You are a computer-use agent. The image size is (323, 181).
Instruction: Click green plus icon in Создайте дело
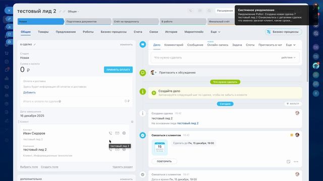click(x=153, y=93)
